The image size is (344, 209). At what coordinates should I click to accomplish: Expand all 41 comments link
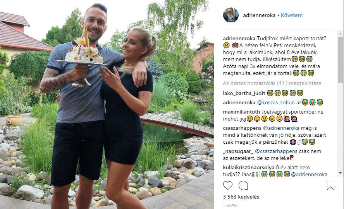click(x=272, y=83)
